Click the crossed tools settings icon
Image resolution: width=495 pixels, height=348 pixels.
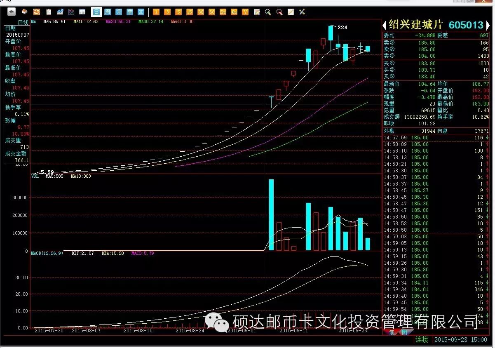click(302, 12)
